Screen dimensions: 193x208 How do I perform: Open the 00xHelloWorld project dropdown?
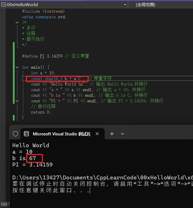[x=125, y=5]
